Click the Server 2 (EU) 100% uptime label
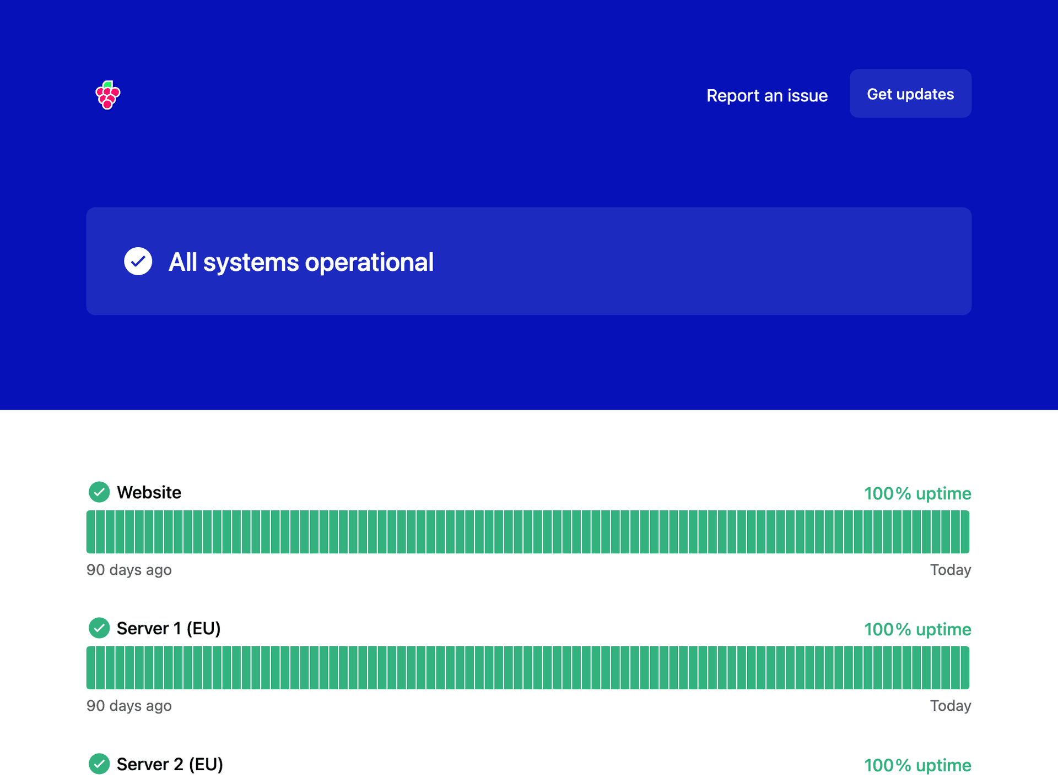The width and height of the screenshot is (1058, 779). click(917, 765)
